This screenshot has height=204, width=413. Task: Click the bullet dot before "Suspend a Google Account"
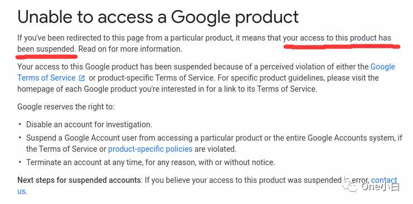click(x=20, y=138)
